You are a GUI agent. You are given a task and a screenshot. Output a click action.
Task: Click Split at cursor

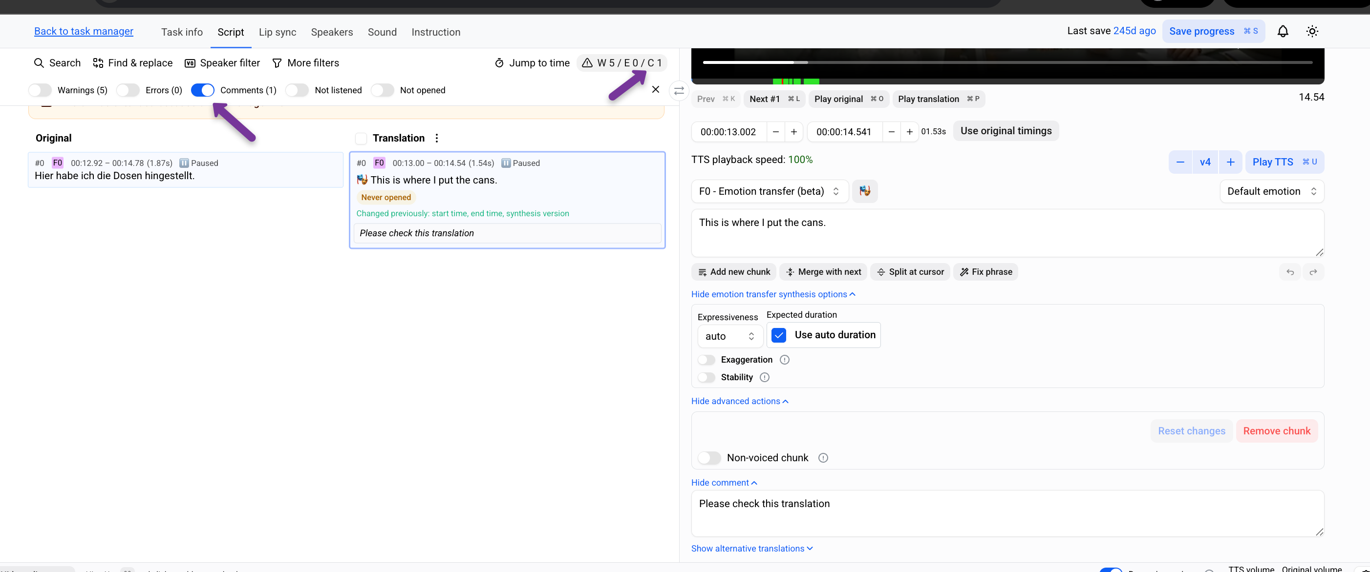click(x=910, y=272)
